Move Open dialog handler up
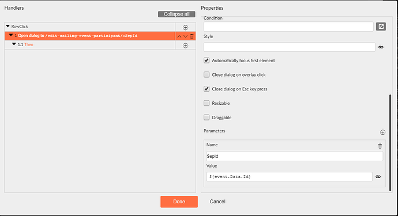Image resolution: width=398 pixels, height=216 pixels. pos(179,36)
